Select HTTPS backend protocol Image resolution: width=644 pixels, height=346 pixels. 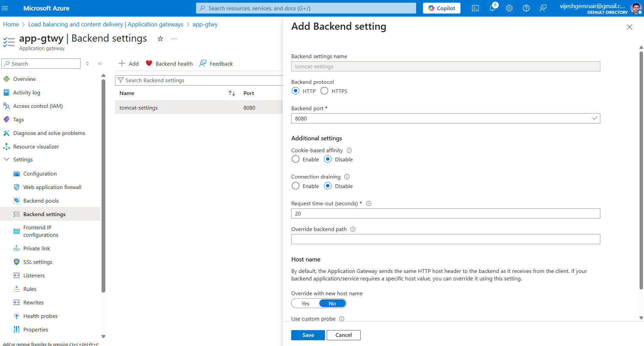pos(324,91)
